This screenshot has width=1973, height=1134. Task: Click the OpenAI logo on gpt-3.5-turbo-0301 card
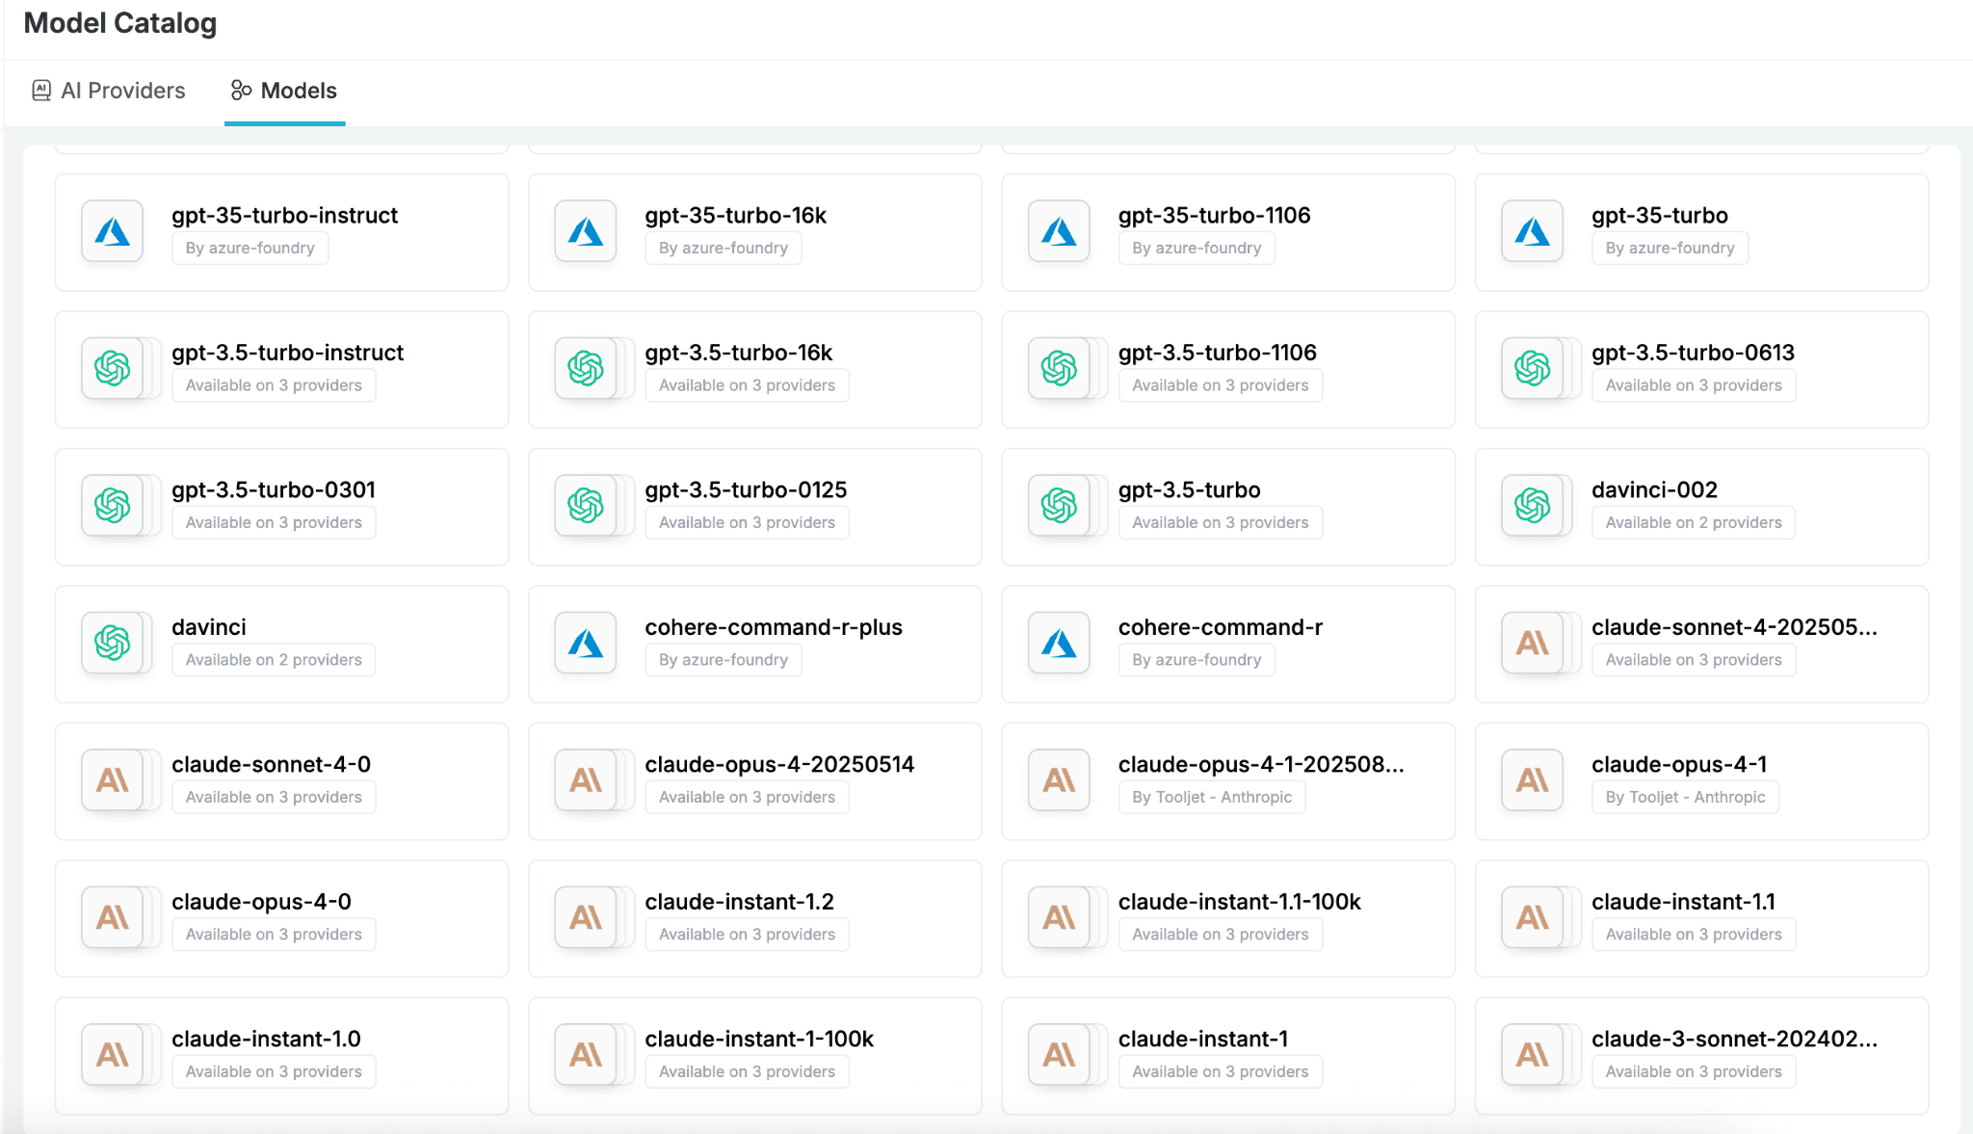pyautogui.click(x=113, y=506)
